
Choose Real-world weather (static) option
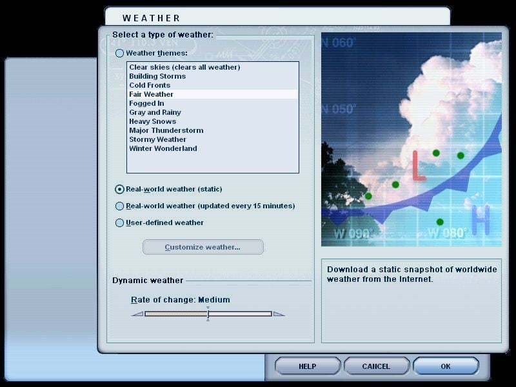(119, 189)
